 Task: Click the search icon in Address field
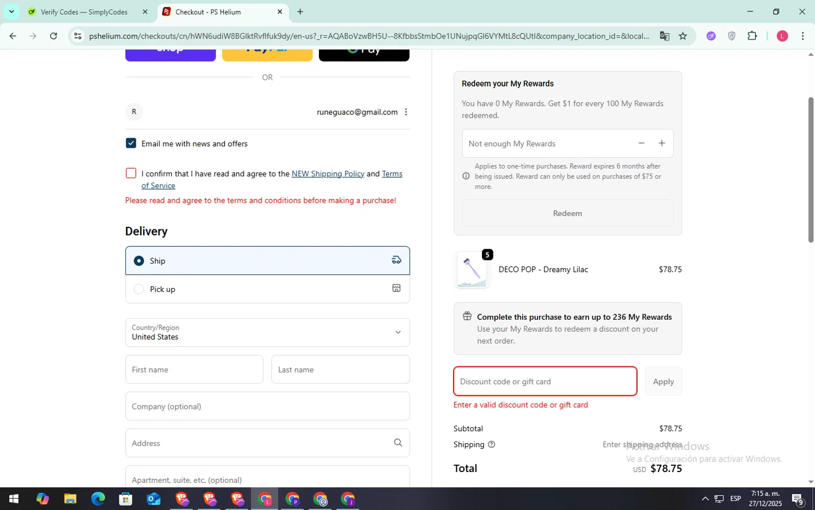coord(398,443)
